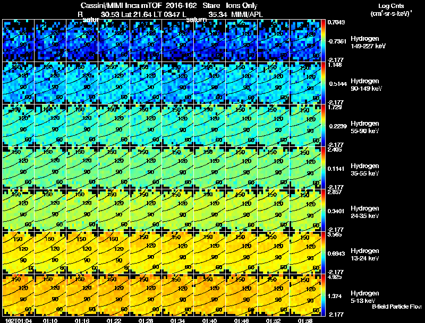Click the Hydrogen 149-227 keV row label
Screen dimensions: 425x323
coord(368,42)
